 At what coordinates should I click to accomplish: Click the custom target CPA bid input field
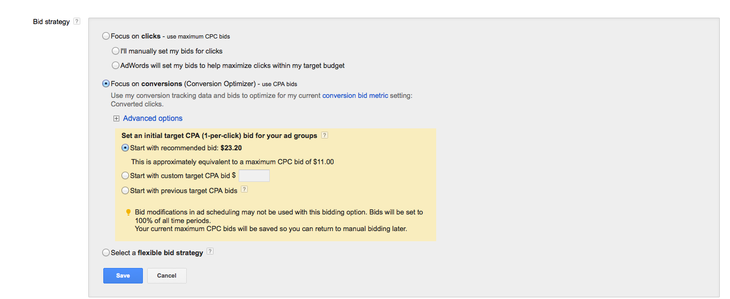(254, 175)
